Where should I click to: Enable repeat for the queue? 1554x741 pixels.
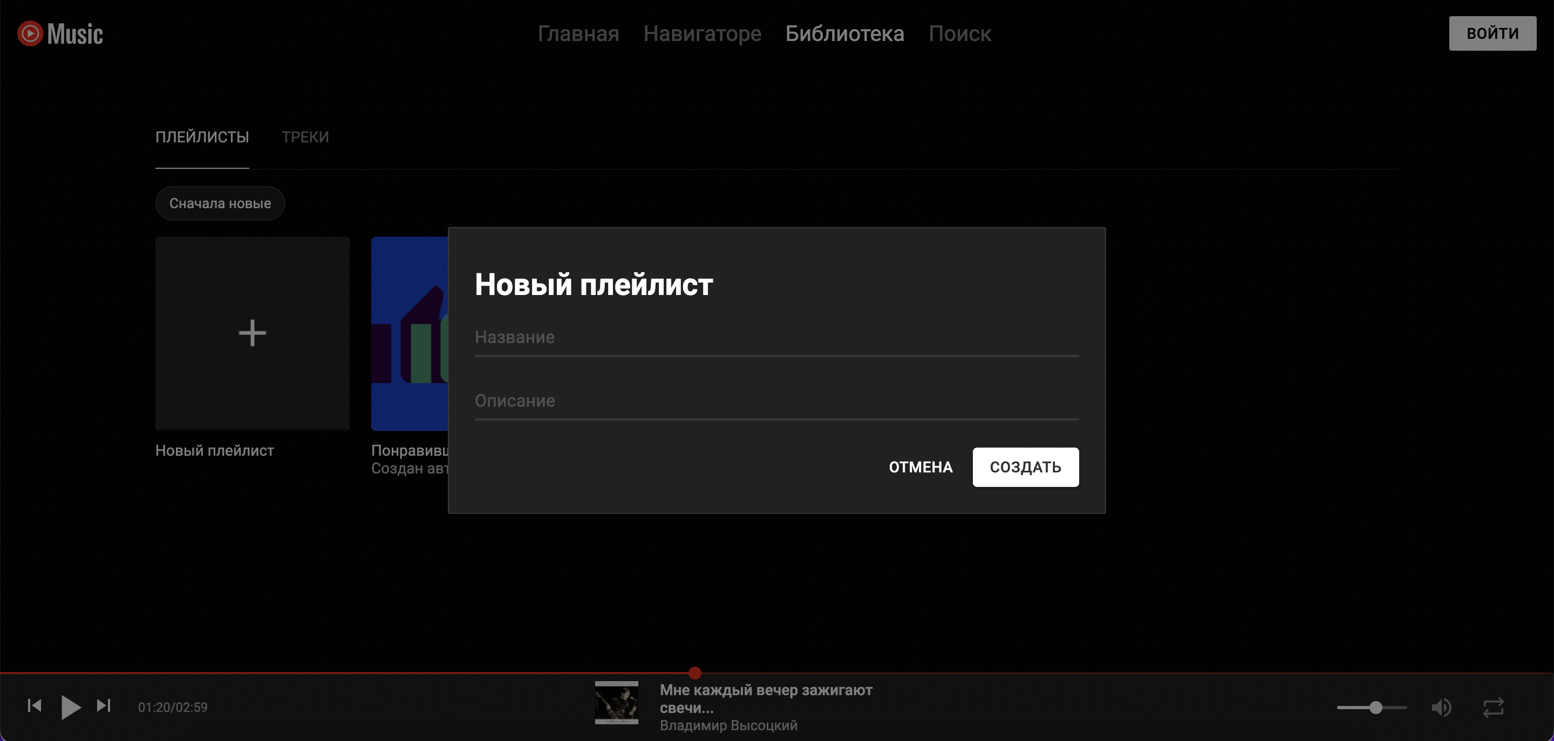(1495, 707)
